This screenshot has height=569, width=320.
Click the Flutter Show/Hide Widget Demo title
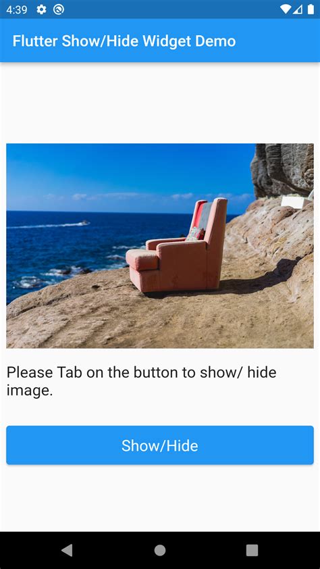coord(124,41)
